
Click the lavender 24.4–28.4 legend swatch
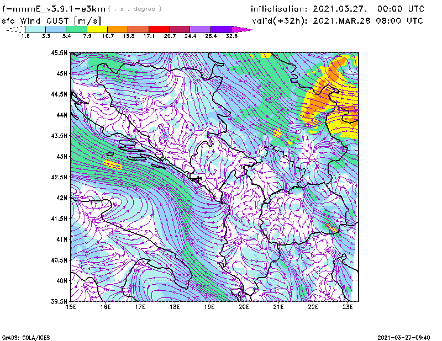(x=200, y=29)
